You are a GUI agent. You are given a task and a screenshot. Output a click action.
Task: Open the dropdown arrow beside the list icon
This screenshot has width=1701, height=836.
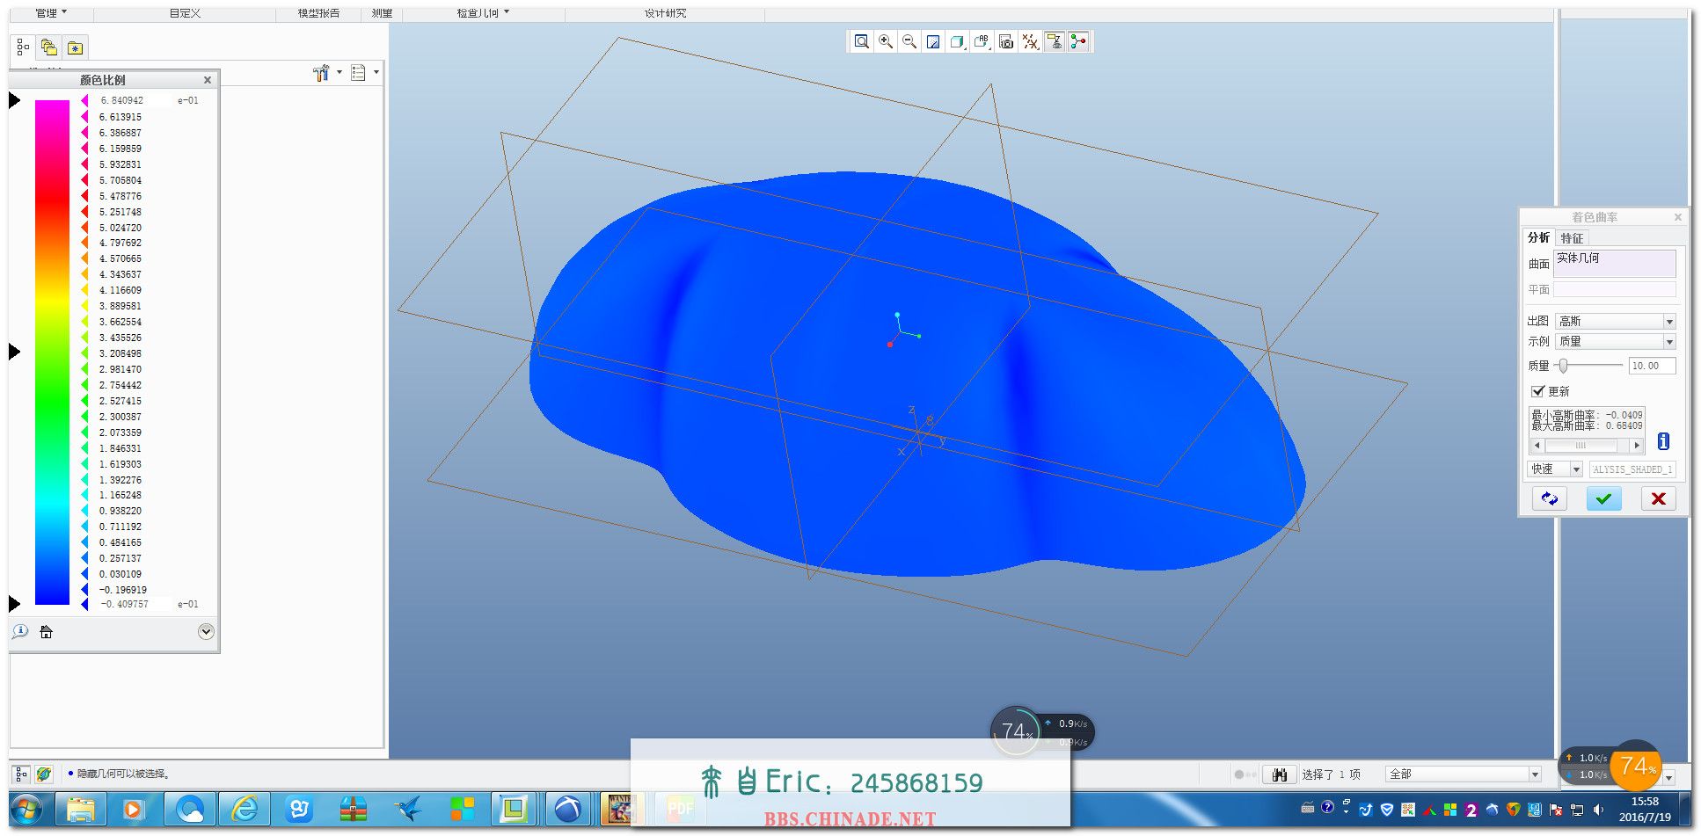(376, 72)
